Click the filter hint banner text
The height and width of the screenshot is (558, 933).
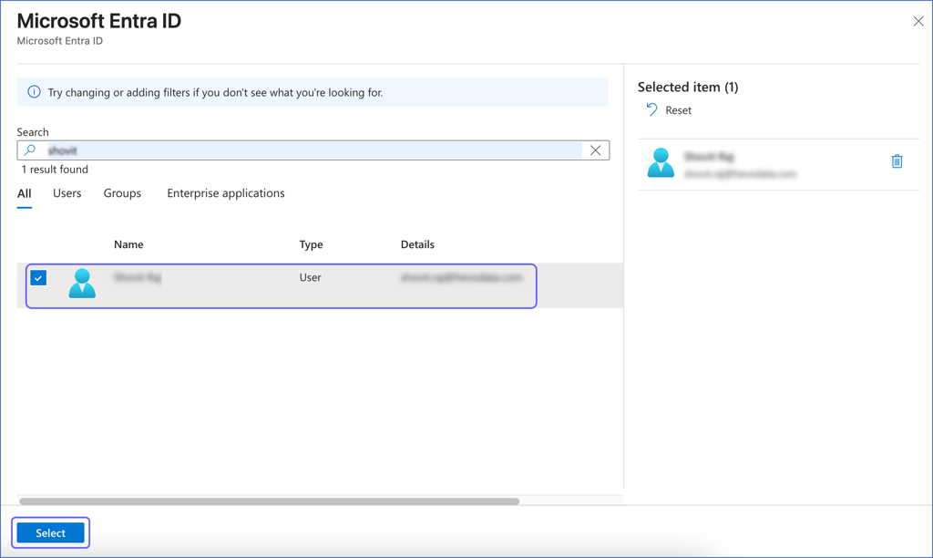pos(215,92)
